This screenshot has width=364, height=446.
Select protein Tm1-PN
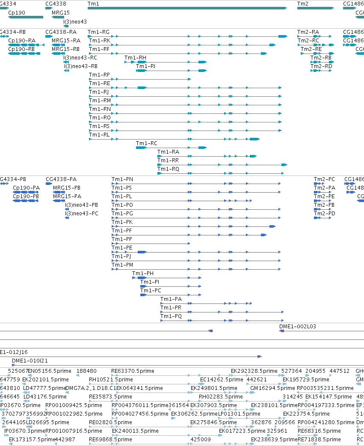click(196, 184)
